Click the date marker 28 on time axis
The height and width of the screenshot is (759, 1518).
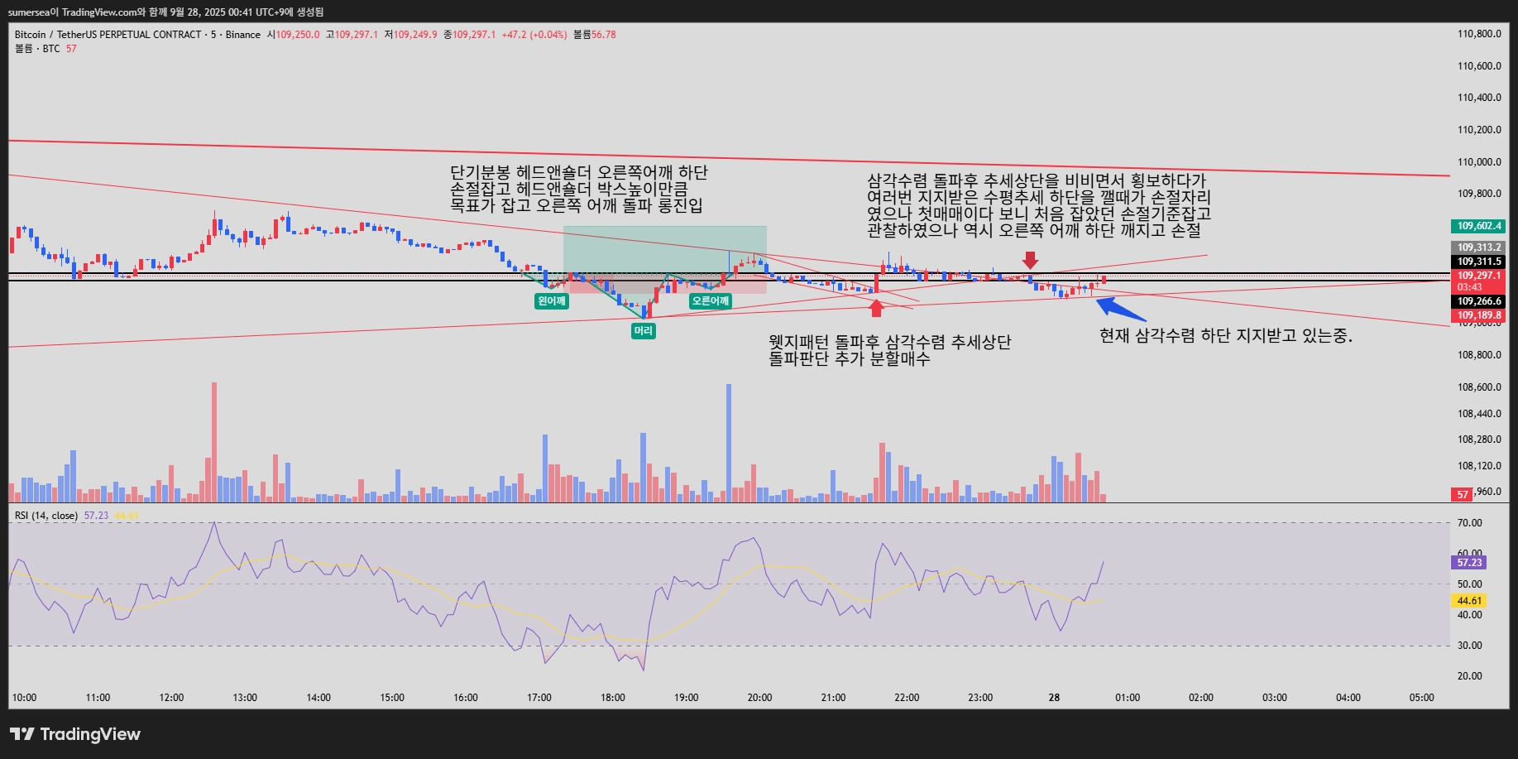(1054, 698)
